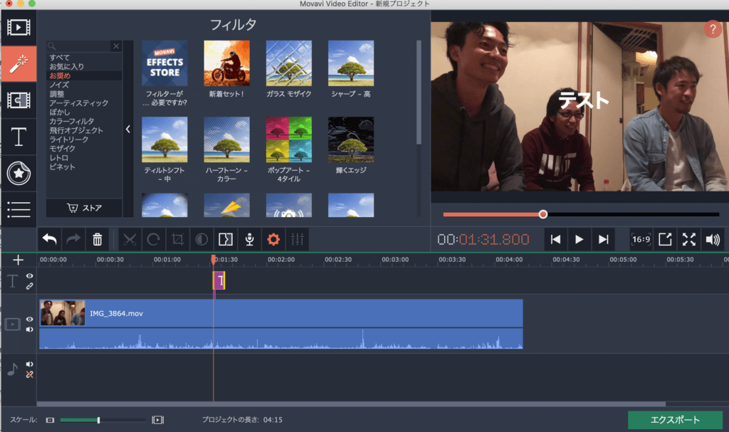The width and height of the screenshot is (729, 432).
Task: Toggle title track link icon
Action: pos(29,286)
